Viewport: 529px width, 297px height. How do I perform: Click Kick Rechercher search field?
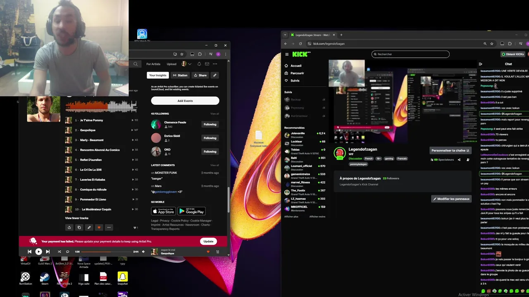(410, 54)
